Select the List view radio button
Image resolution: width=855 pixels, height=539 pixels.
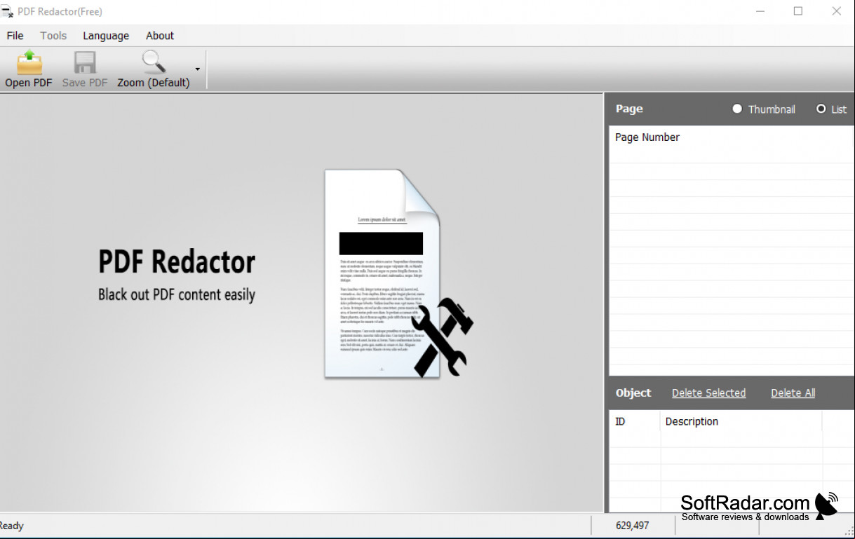(821, 109)
